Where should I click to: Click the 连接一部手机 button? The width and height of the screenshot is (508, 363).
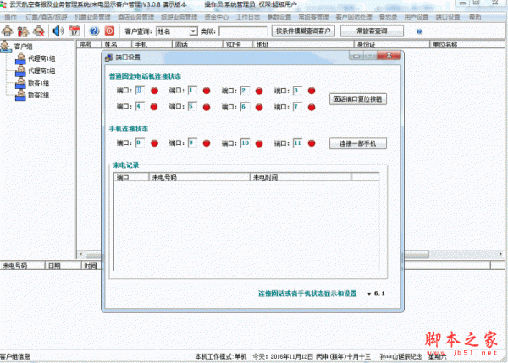357,143
